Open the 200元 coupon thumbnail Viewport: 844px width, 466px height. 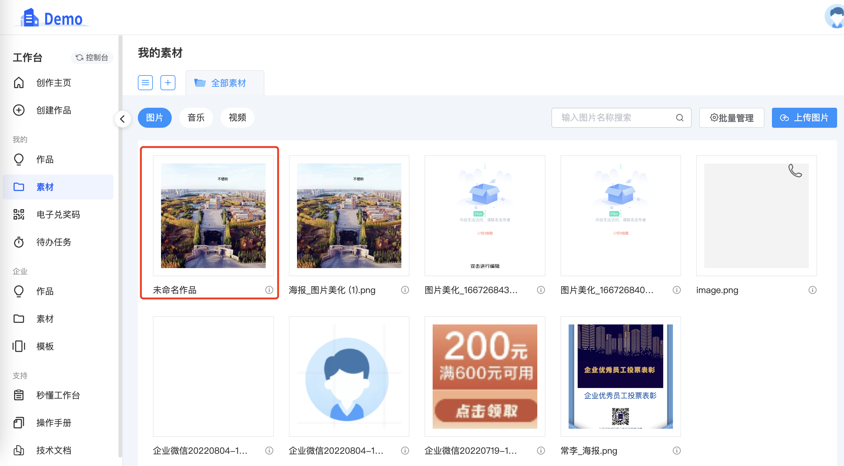coord(485,377)
